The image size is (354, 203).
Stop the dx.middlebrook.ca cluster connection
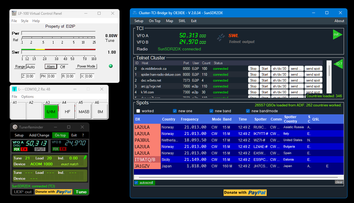(x=253, y=69)
